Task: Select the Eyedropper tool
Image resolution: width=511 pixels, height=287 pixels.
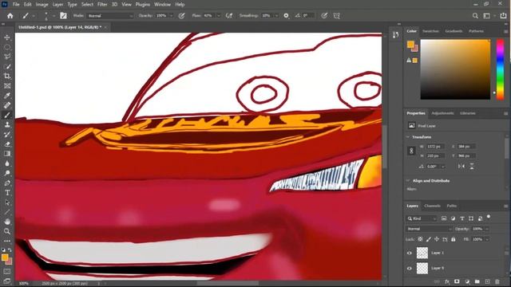Action: click(7, 96)
